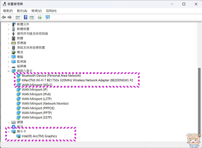Expand the 電腦 node
This screenshot has width=202, height=148.
(x=8, y=57)
